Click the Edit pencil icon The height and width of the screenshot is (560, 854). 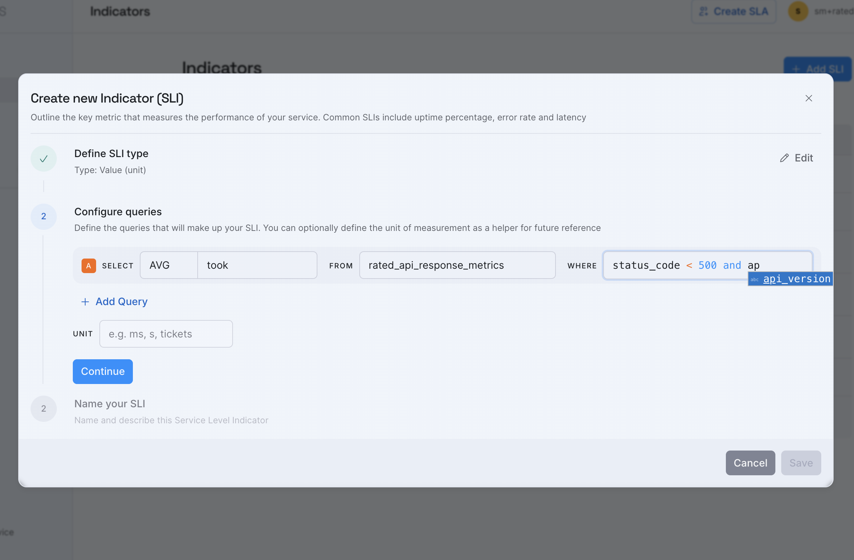pos(784,158)
